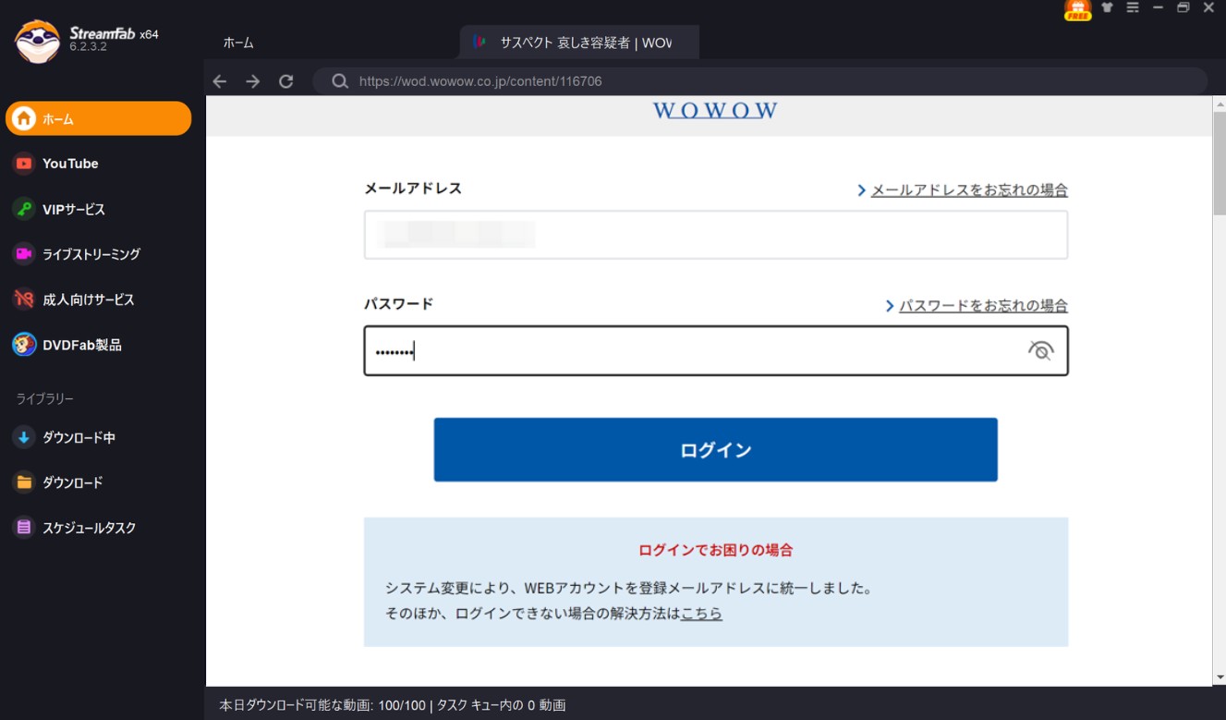
Task: Click the FREE gift badge icon
Action: coord(1077,9)
